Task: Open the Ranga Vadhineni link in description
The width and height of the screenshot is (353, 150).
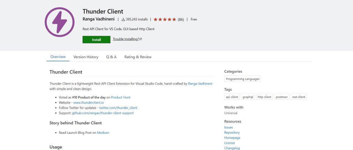Action: [200, 84]
